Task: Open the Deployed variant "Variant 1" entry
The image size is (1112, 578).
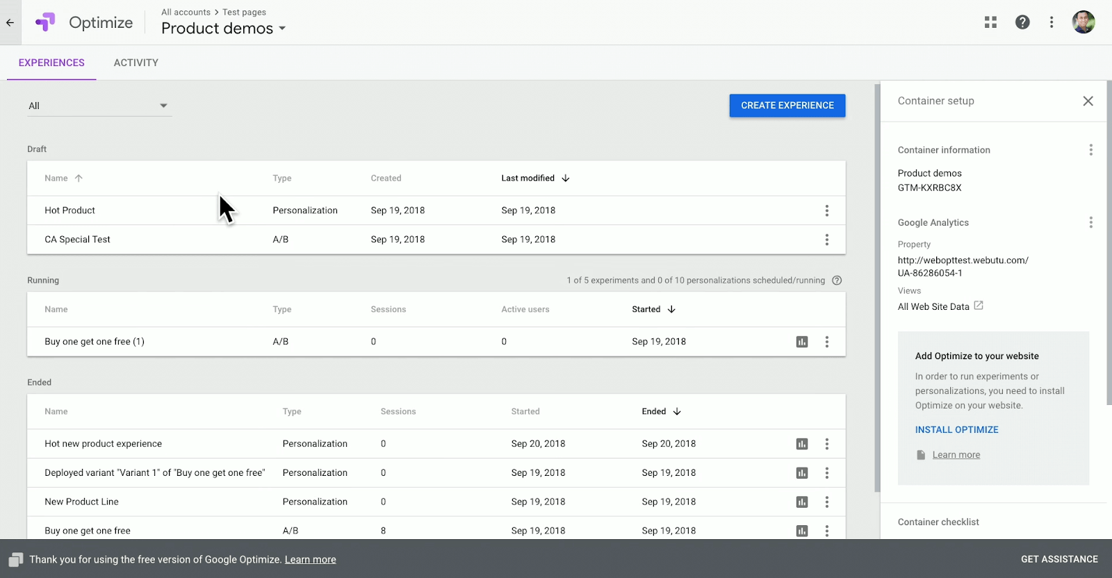Action: [154, 473]
